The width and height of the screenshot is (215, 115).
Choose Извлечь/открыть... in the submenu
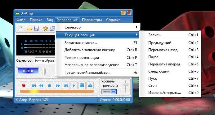(170, 93)
